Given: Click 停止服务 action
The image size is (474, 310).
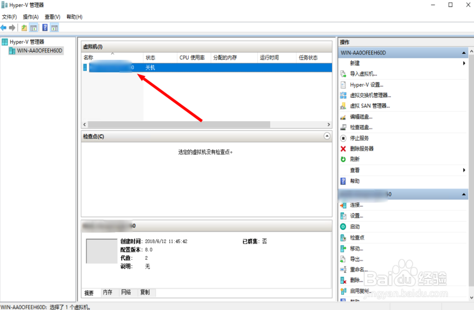Looking at the screenshot, I should pyautogui.click(x=359, y=138).
